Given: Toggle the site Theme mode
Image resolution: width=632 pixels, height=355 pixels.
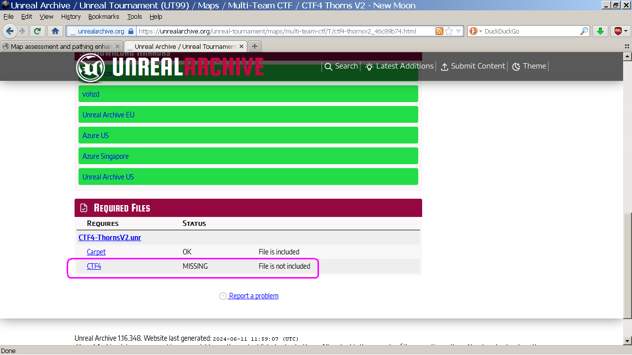Looking at the screenshot, I should [x=529, y=66].
